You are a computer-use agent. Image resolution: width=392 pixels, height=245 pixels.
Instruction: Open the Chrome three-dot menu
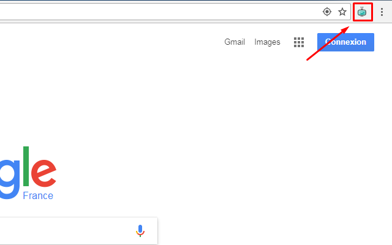[382, 12]
